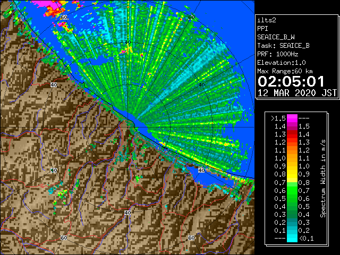Click the '60' ring label in the northeast sea
This screenshot has height=255, width=340.
click(191, 17)
